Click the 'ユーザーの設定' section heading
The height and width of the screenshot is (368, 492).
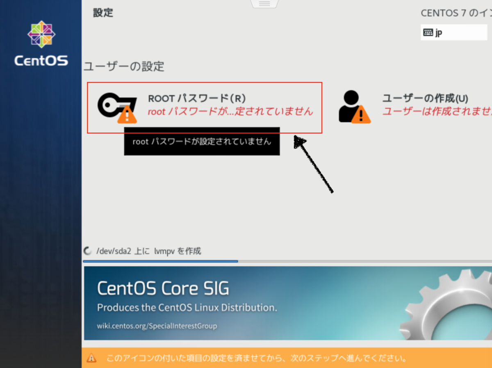(124, 66)
